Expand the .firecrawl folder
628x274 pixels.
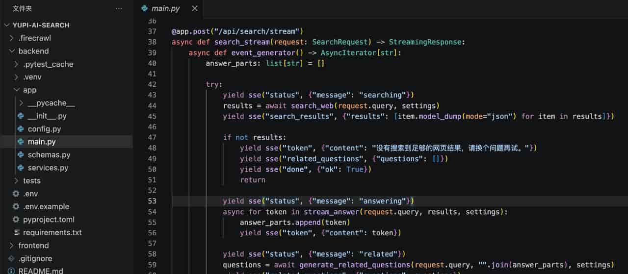pyautogui.click(x=12, y=38)
